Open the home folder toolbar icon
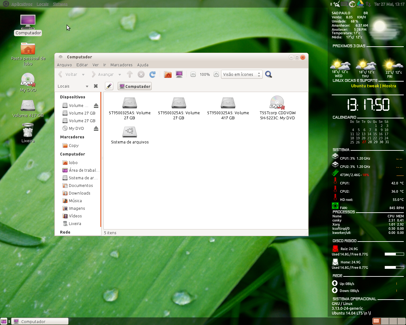The width and height of the screenshot is (406, 325). [167, 74]
